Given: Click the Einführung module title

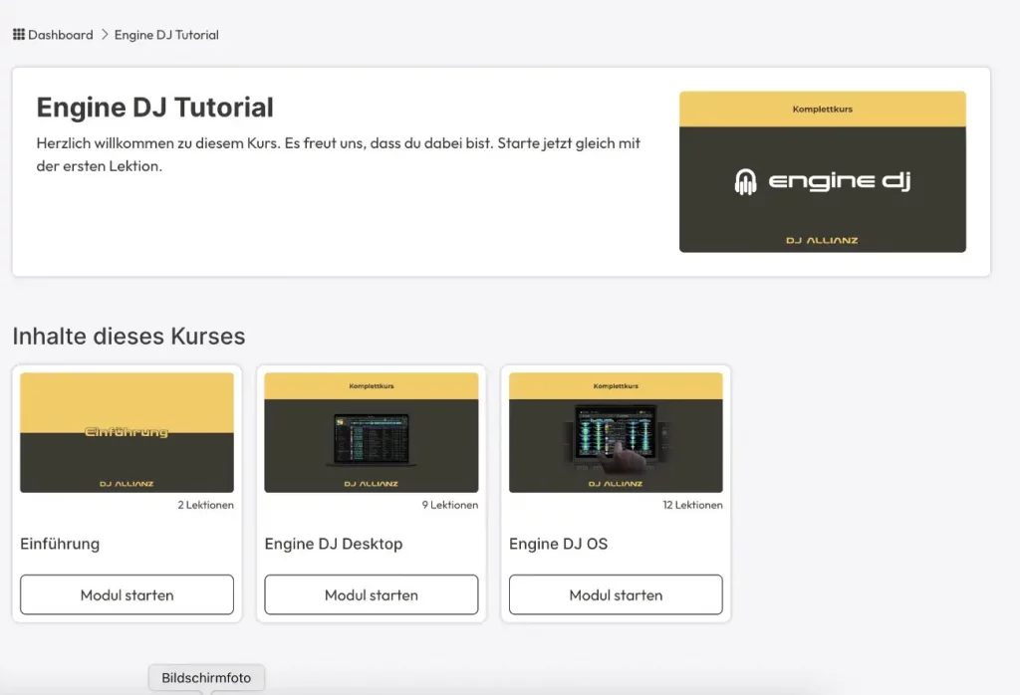Looking at the screenshot, I should coord(60,544).
